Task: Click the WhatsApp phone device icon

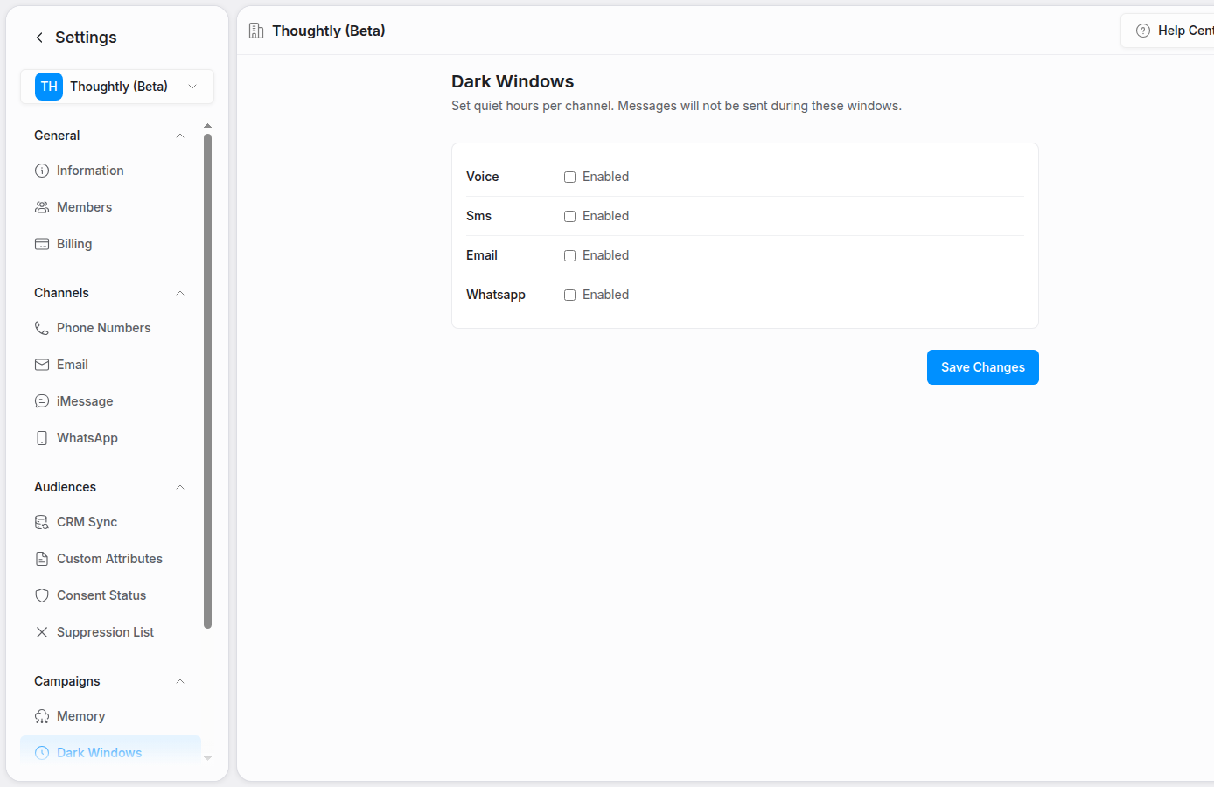Action: coord(42,438)
